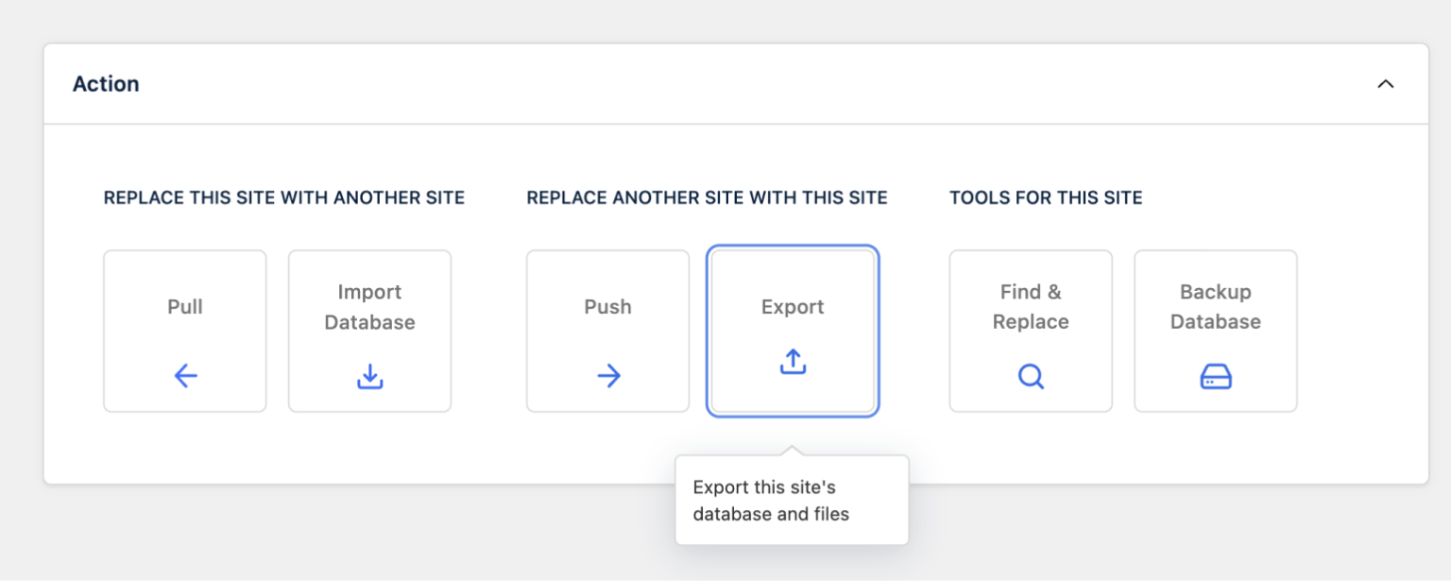Click the TOOLS FOR THIS SITE heading
Screen dimensions: 1451x581
pos(1046,197)
